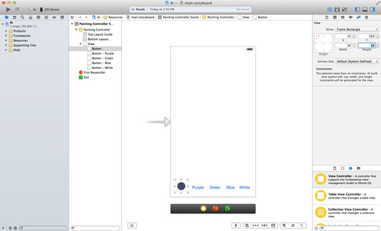Viewport: 381px width, 231px height.
Task: Open the Attributes inspector icon
Action: [351, 18]
